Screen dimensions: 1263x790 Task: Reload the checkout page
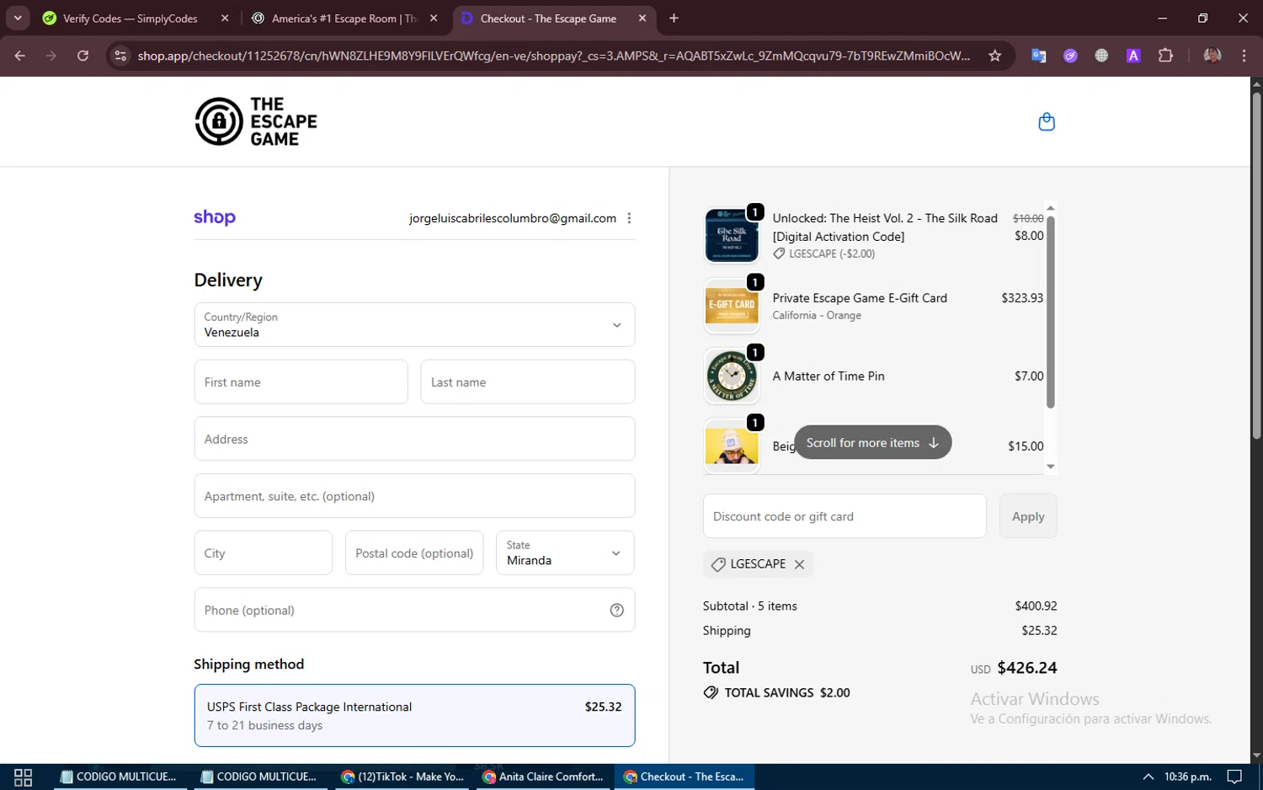click(83, 56)
